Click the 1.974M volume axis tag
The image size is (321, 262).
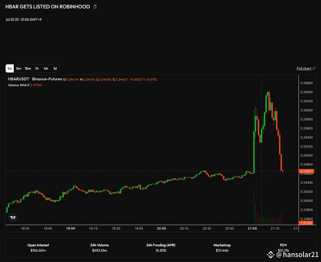coord(306,223)
